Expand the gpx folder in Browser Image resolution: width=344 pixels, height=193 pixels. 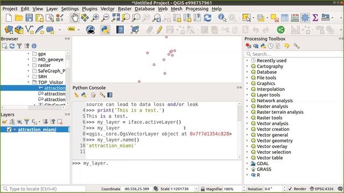28,54
